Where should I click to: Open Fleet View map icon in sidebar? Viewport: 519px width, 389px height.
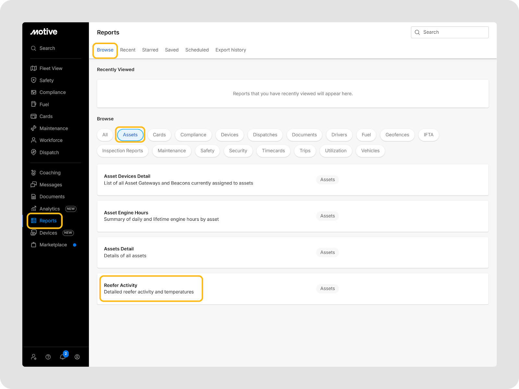coord(33,68)
